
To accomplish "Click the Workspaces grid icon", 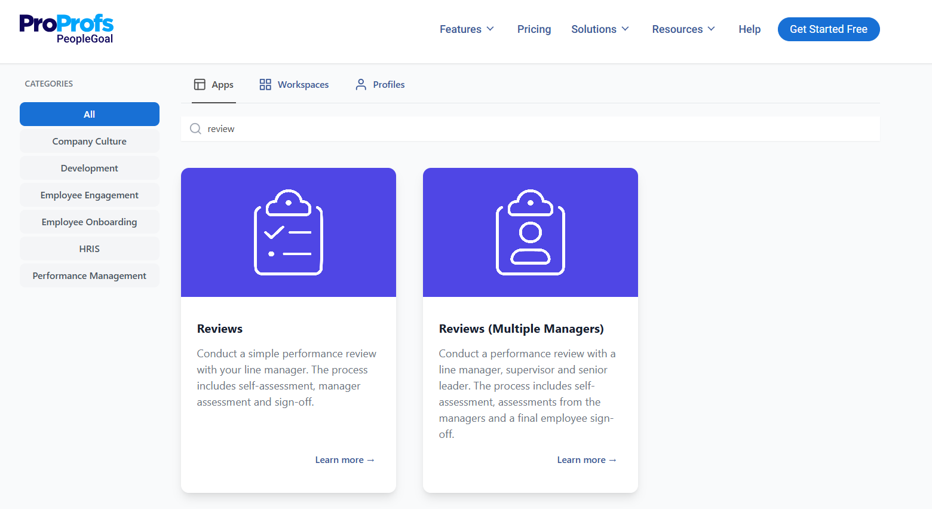I will (x=265, y=84).
